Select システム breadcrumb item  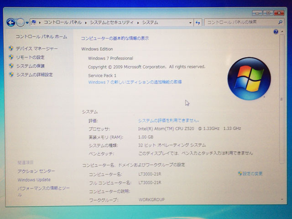coord(150,22)
